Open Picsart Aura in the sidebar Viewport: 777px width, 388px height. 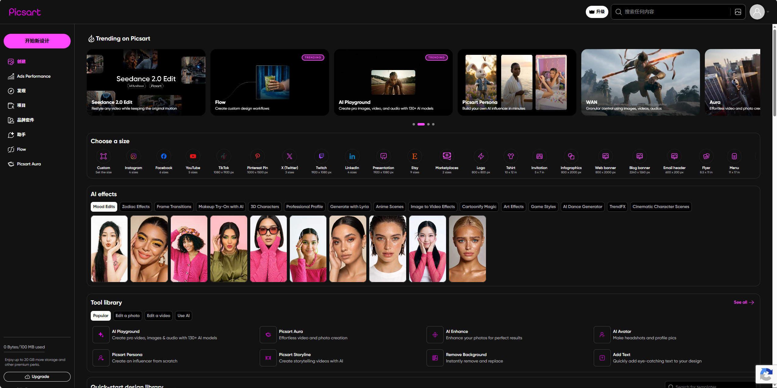point(37,164)
